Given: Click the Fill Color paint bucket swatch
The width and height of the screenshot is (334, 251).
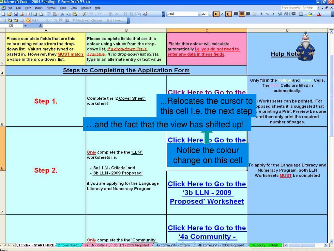Looking at the screenshot, I should point(310,14).
